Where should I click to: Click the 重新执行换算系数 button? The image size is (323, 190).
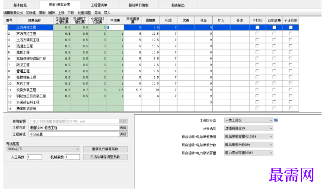coord(105,149)
